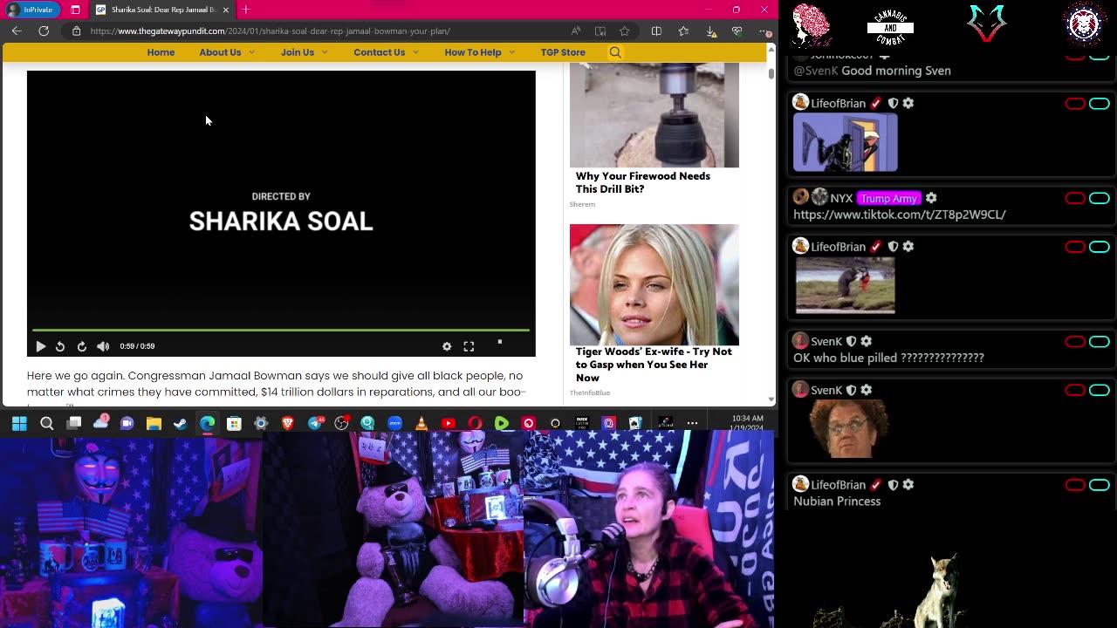This screenshot has height=628, width=1117.
Task: Open gear settings on LifeofBrian door-cartoon message
Action: coord(908,103)
